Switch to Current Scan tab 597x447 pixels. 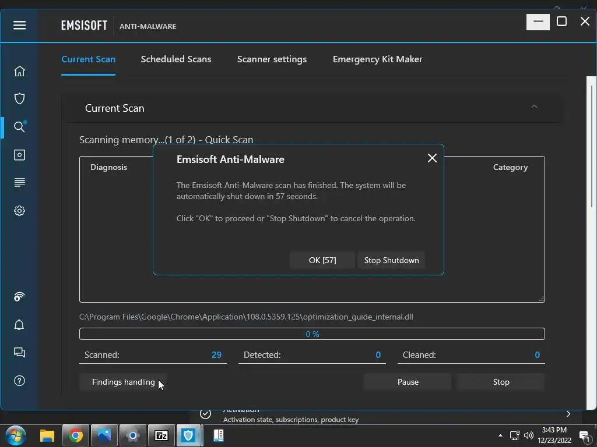coord(89,59)
